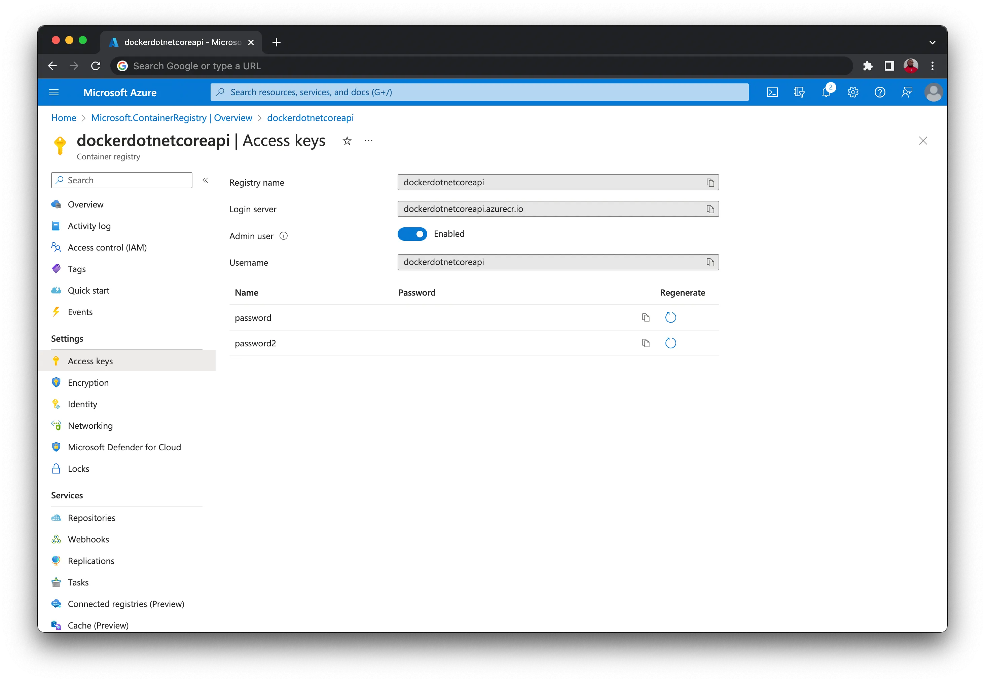Screen dimensions: 985x682
Task: Open the Activity log page
Action: click(x=89, y=226)
